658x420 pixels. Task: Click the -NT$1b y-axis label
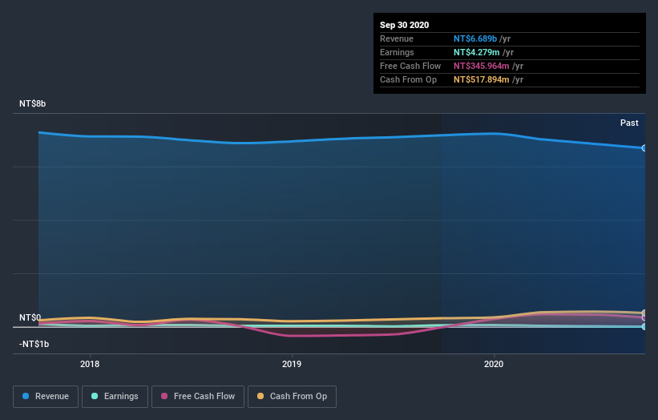coord(34,344)
